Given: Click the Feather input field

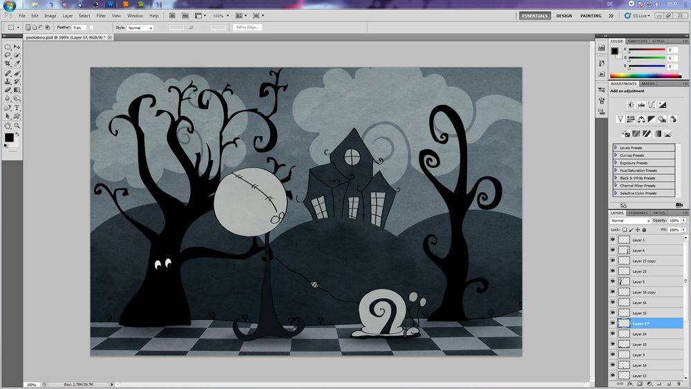Looking at the screenshot, I should pos(79,28).
